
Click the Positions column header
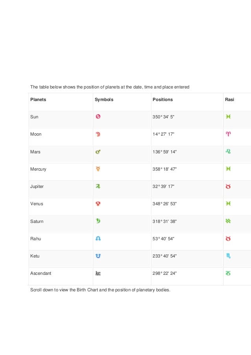coord(162,99)
